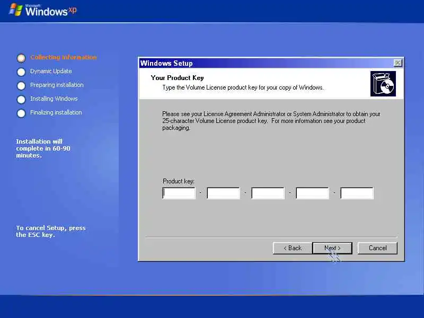Select the second product key field
This screenshot has height=318, width=424.
pos(223,193)
